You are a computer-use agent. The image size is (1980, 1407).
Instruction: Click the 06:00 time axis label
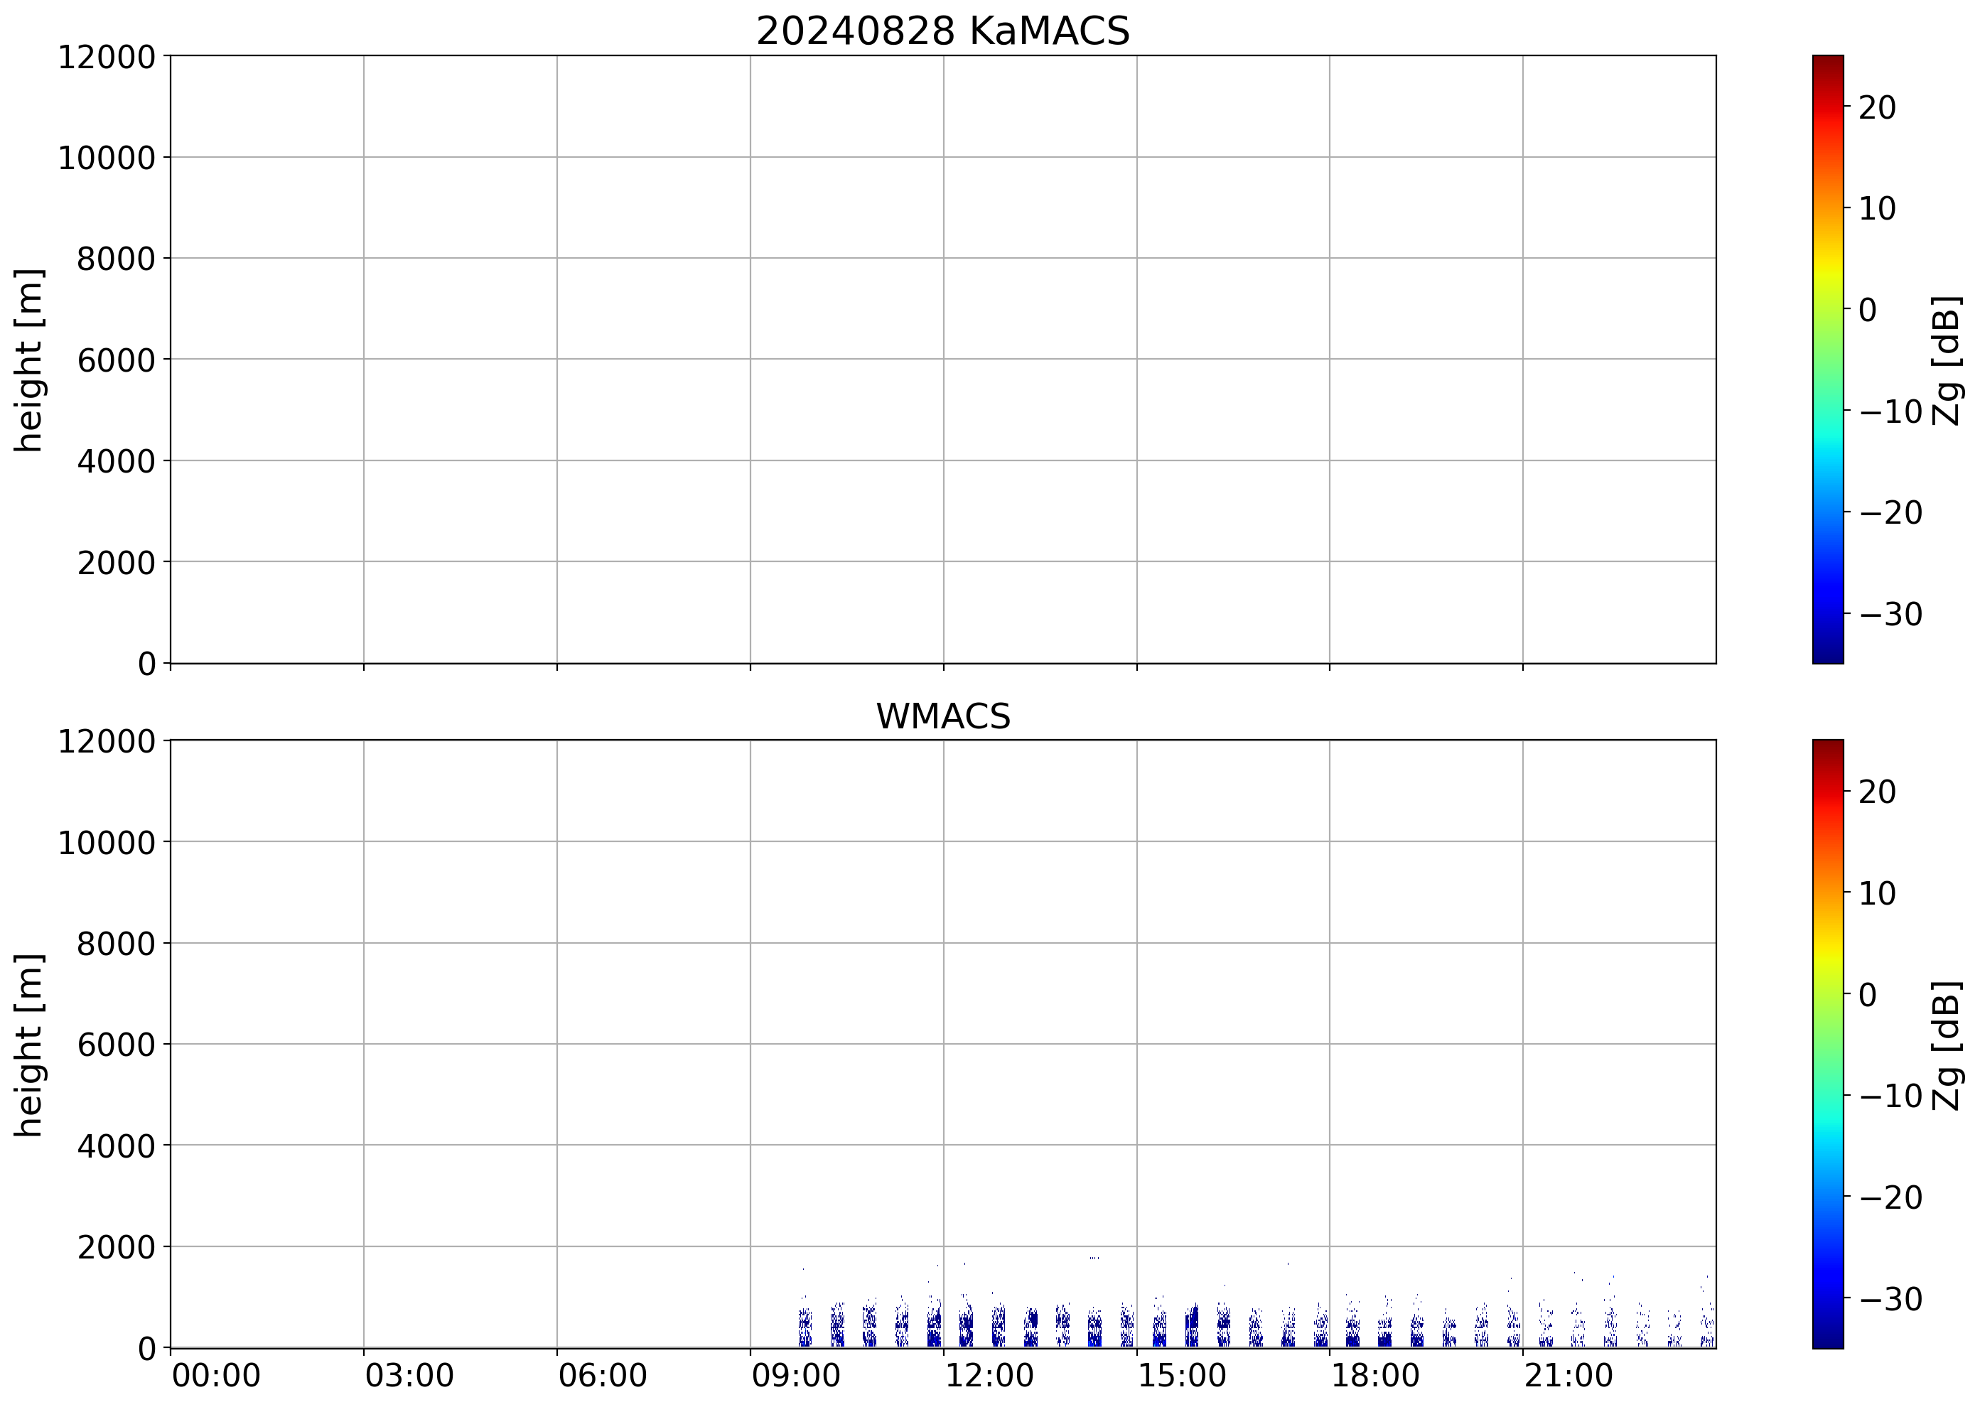pyautogui.click(x=602, y=1376)
